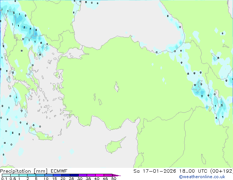233x180 pixels.
Task: Click the "Sa 17-01-2026 18..00 UTC" timestamp
Action: pyautogui.click(x=171, y=171)
